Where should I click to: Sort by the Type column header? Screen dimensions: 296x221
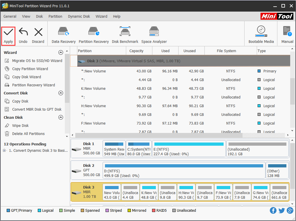pyautogui.click(x=273, y=51)
